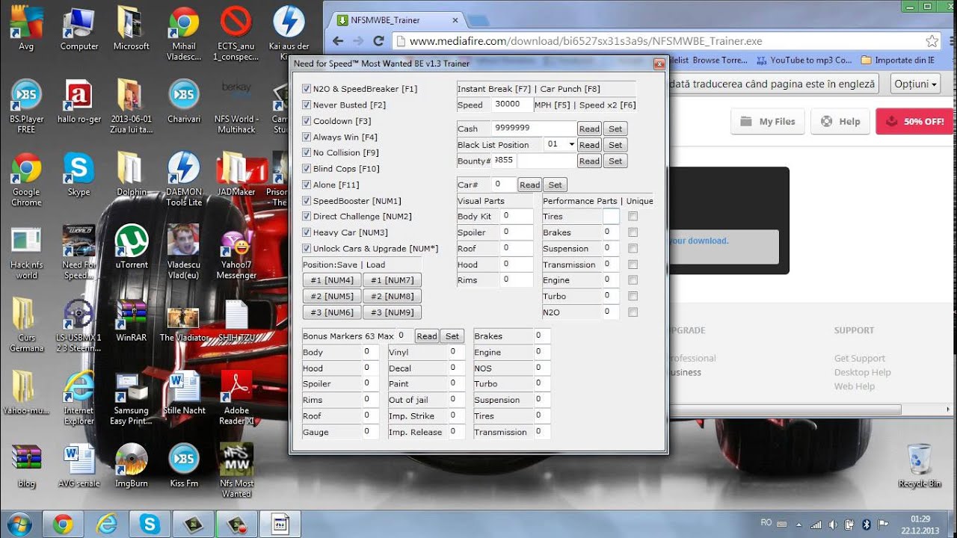Switch to Chrome in the taskbar
This screenshot has width=957, height=538.
pyautogui.click(x=63, y=524)
